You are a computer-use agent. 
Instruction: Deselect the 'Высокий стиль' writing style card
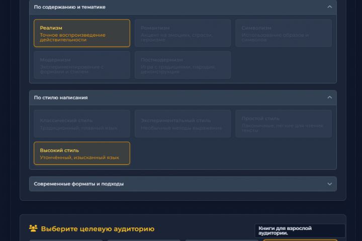pyautogui.click(x=82, y=153)
